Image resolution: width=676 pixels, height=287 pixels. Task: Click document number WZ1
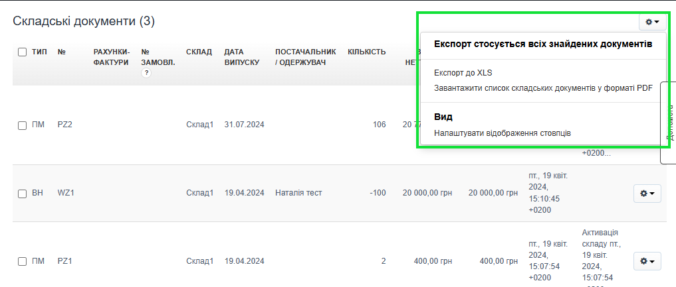(x=65, y=193)
